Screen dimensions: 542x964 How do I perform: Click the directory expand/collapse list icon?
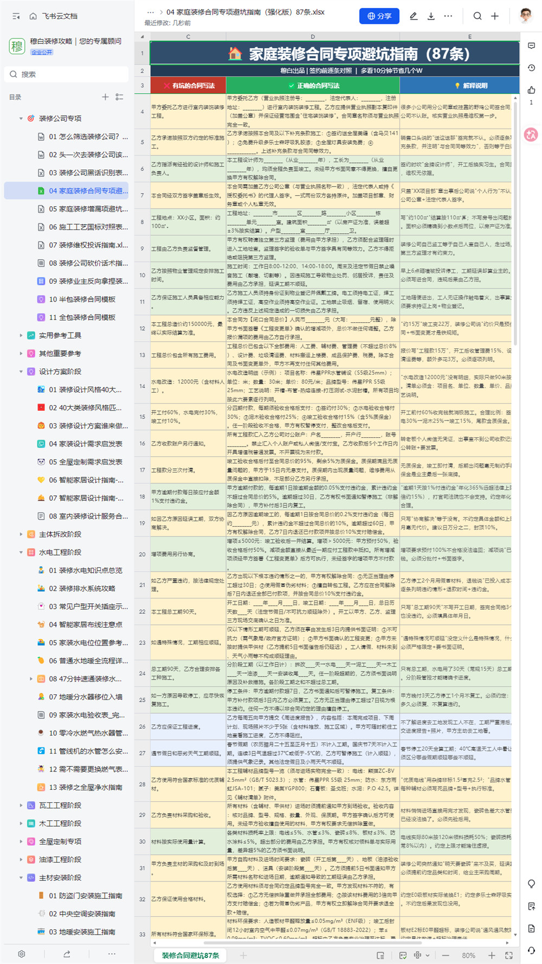coord(119,97)
